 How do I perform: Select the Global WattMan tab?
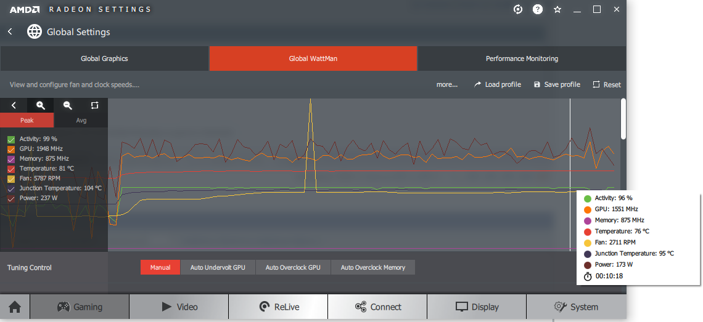tap(313, 58)
